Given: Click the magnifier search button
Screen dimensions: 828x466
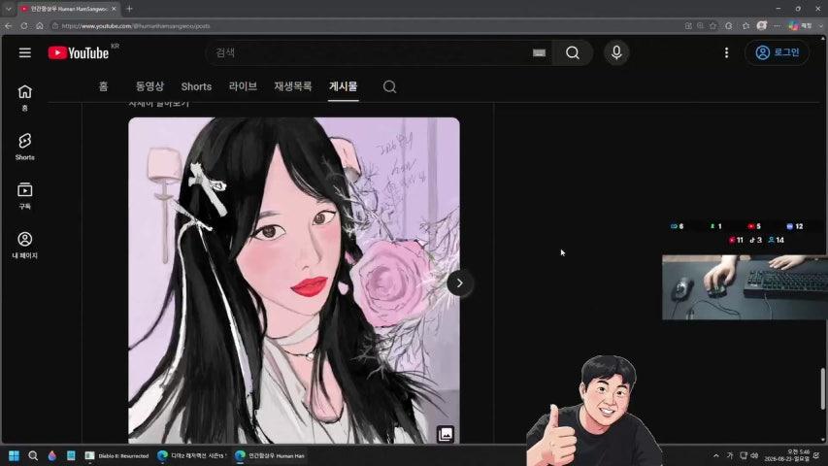Looking at the screenshot, I should coord(573,52).
